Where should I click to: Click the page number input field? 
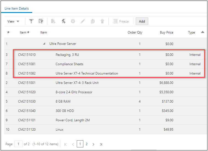point(18,144)
